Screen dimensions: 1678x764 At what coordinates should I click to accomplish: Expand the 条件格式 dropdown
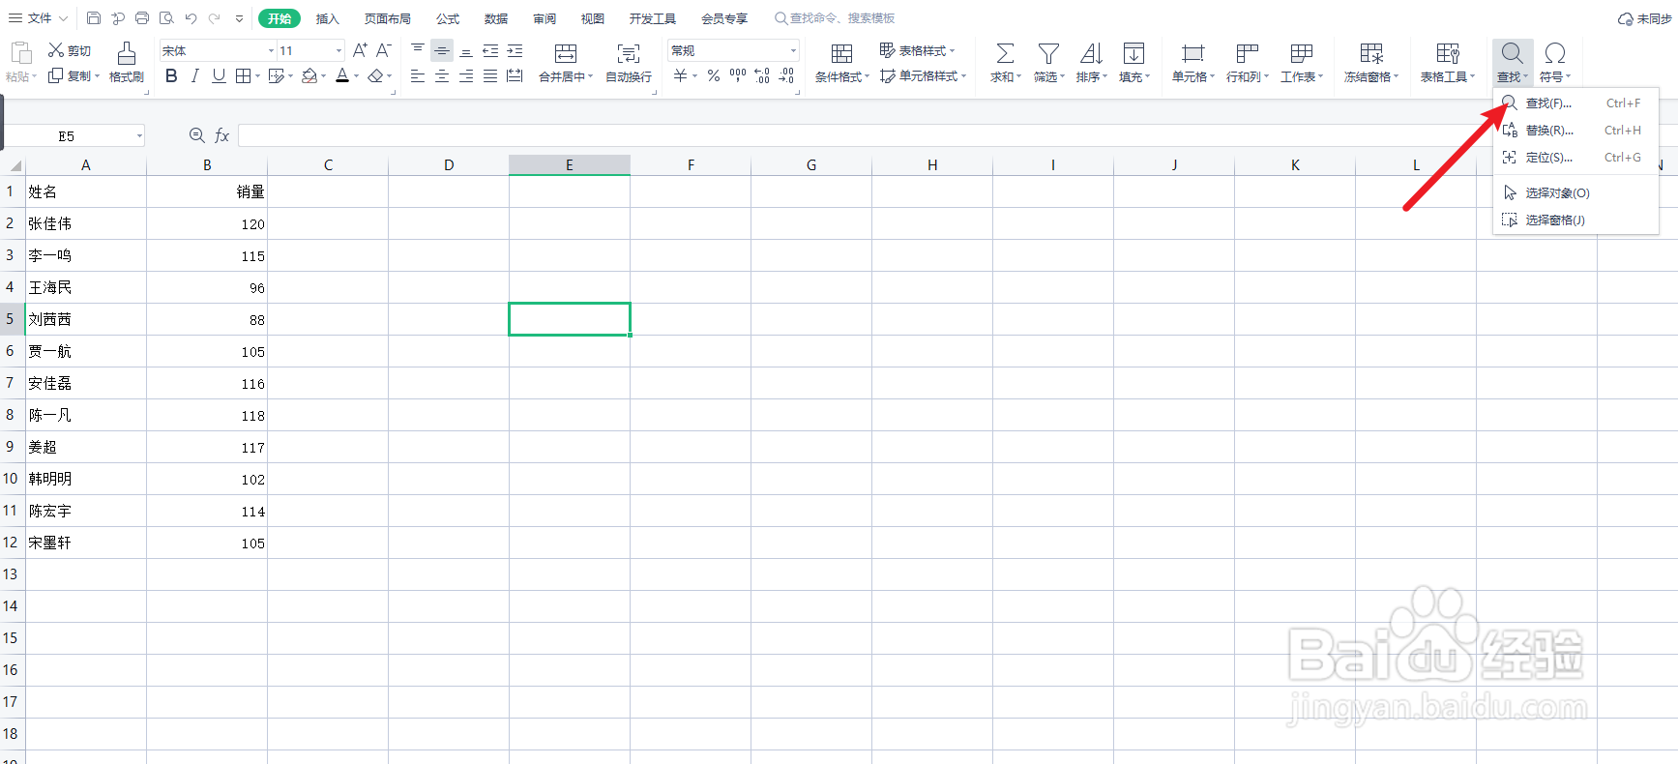pyautogui.click(x=867, y=76)
